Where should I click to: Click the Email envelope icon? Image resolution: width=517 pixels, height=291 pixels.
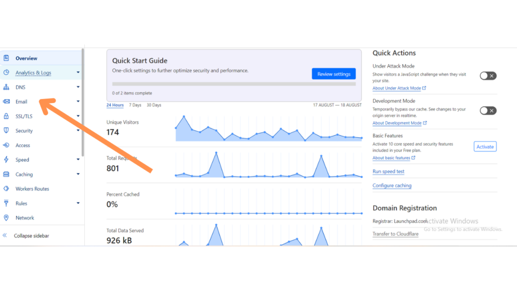click(6, 101)
